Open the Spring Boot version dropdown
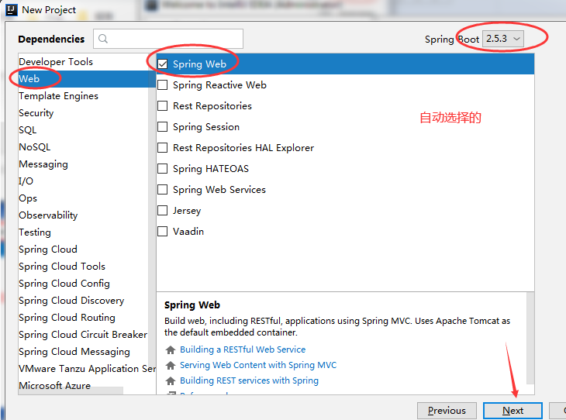The image size is (566, 420). pyautogui.click(x=503, y=39)
